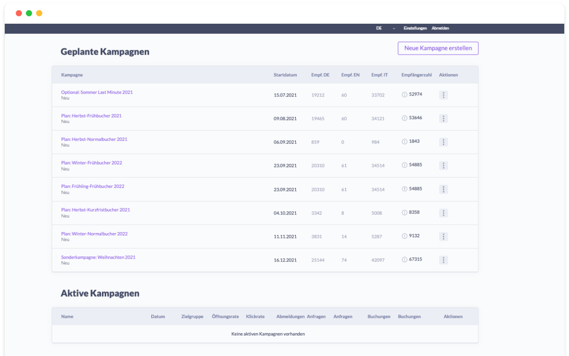Click info icon next to 67315
Image resolution: width=569 pixels, height=356 pixels.
click(404, 260)
